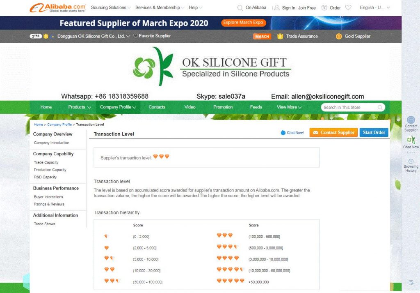The width and height of the screenshot is (420, 293).
Task: Click the Explore March Expo button
Action: pyautogui.click(x=243, y=23)
